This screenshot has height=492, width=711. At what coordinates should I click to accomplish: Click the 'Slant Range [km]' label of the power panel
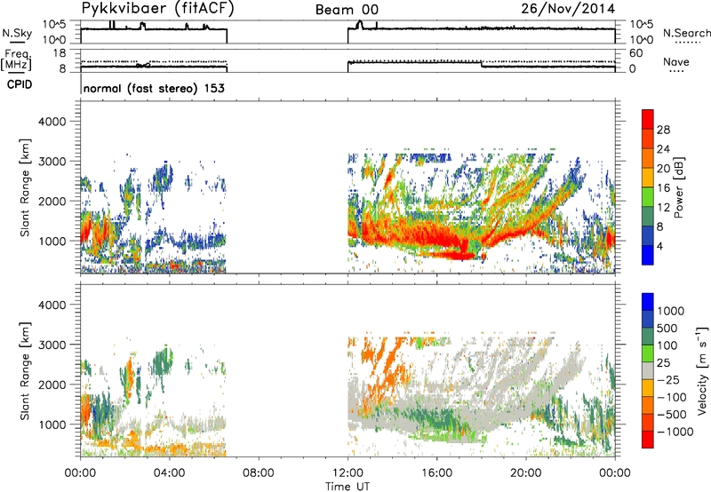coord(25,187)
